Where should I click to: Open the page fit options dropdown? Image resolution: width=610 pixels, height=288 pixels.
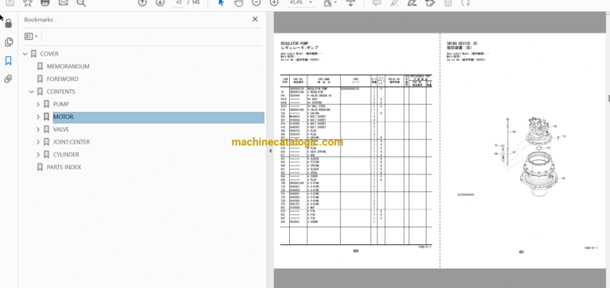[x=330, y=2]
